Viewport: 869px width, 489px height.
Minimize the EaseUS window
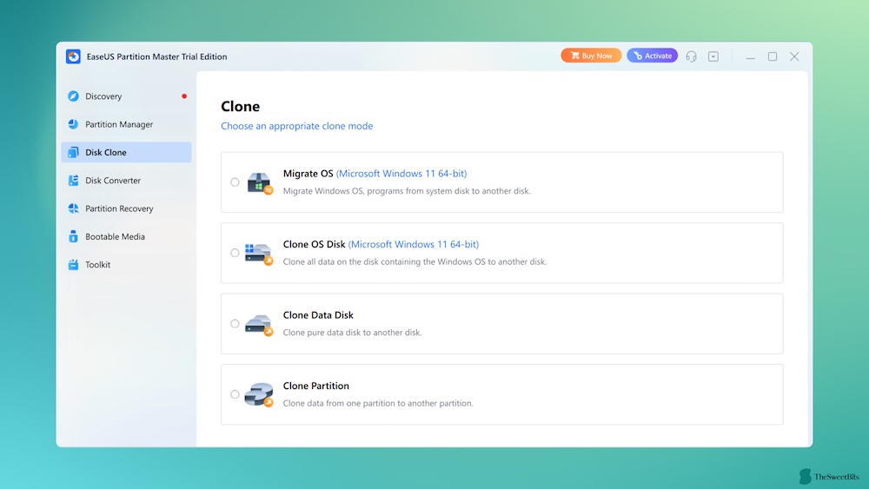tap(751, 56)
